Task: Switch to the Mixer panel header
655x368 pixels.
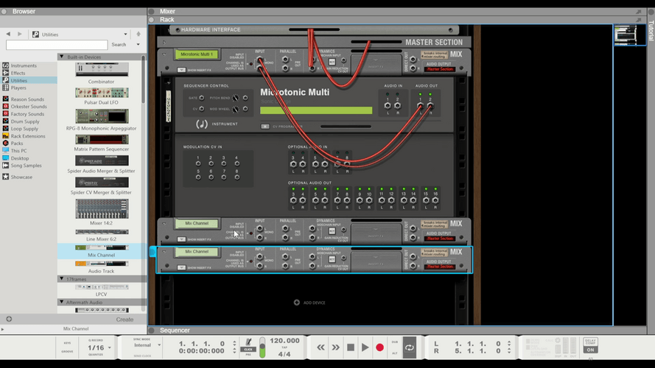Action: (x=167, y=11)
